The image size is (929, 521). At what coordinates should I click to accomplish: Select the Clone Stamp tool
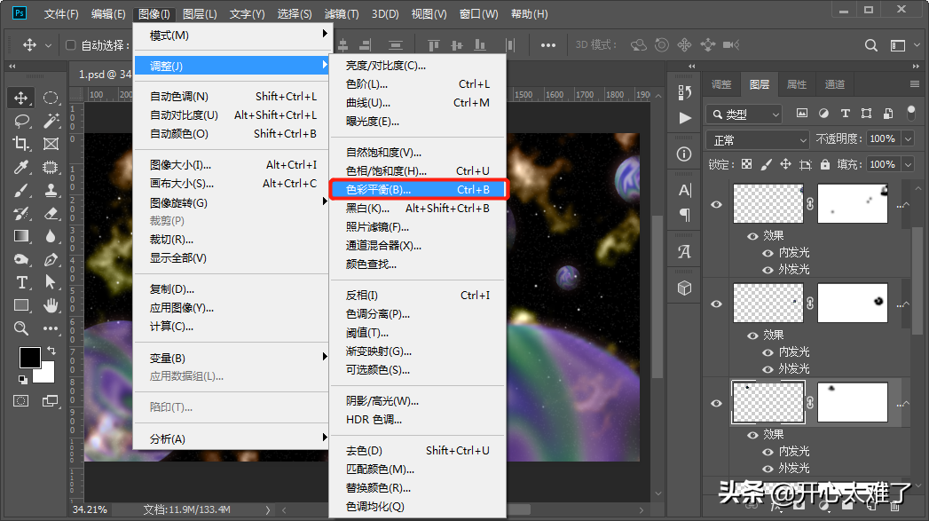point(51,190)
